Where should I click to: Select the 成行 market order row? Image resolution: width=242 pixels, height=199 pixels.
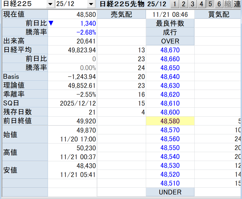pyautogui.click(x=170, y=32)
